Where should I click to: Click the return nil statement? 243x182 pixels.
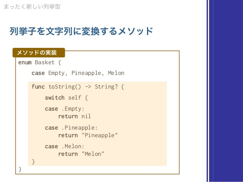75,116
